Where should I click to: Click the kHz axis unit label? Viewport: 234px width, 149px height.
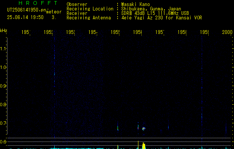(x=3, y=31)
